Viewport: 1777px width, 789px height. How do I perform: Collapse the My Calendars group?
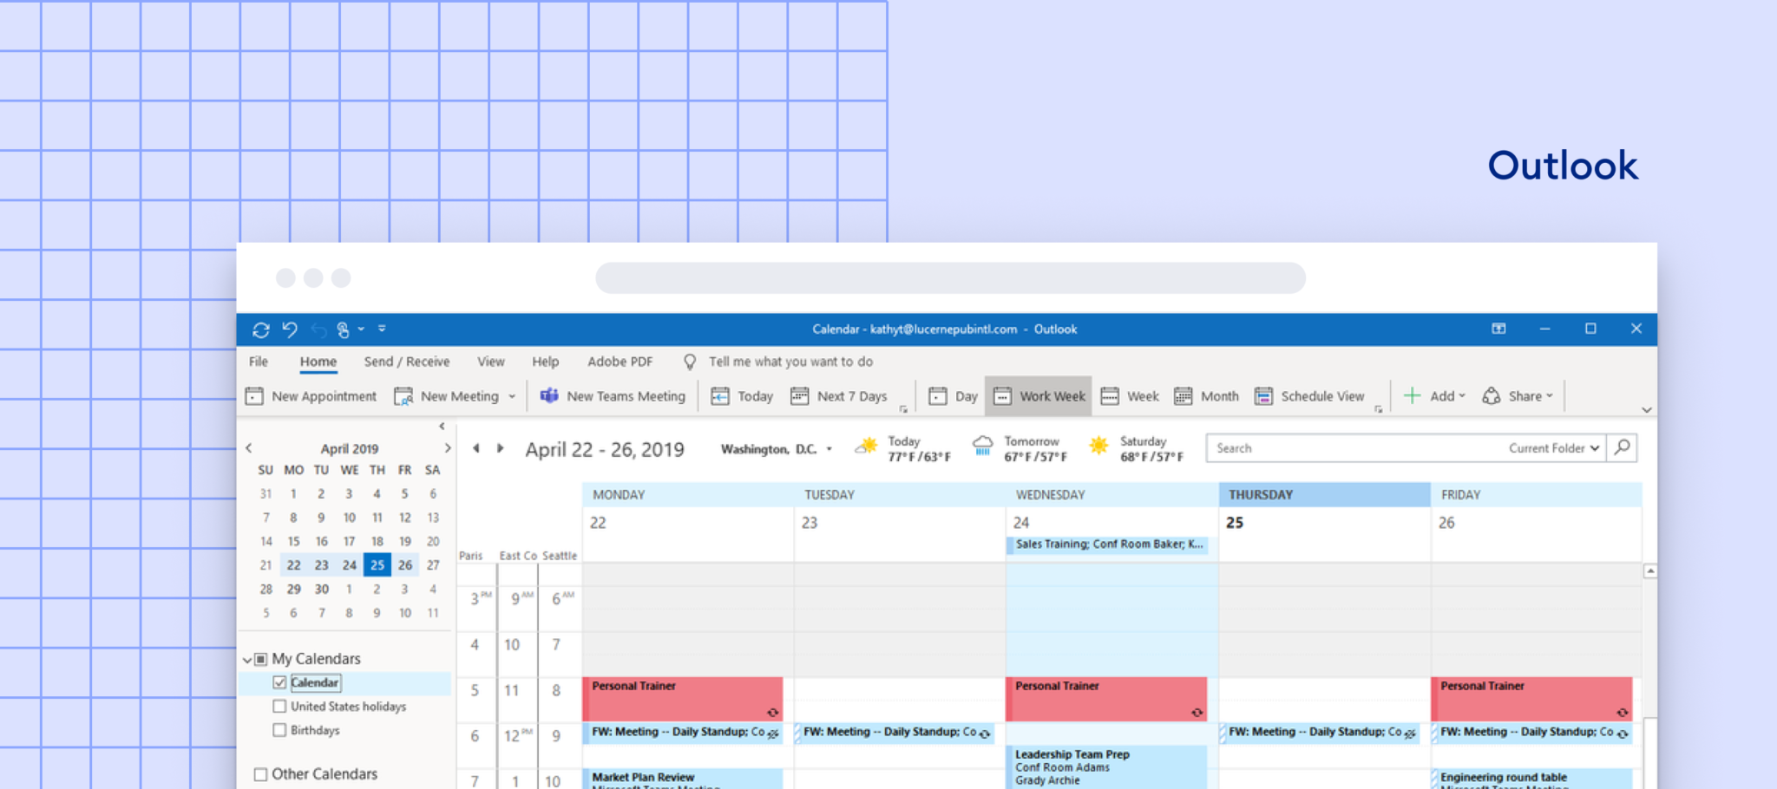click(x=247, y=660)
